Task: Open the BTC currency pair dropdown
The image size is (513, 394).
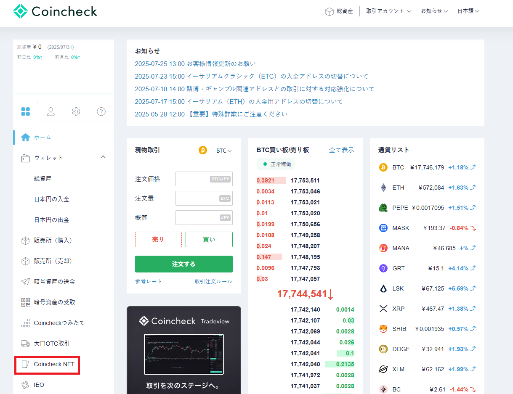Action: click(224, 151)
